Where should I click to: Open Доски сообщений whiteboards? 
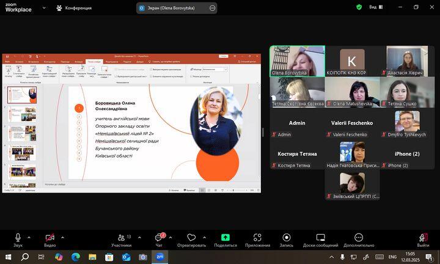[x=320, y=240]
